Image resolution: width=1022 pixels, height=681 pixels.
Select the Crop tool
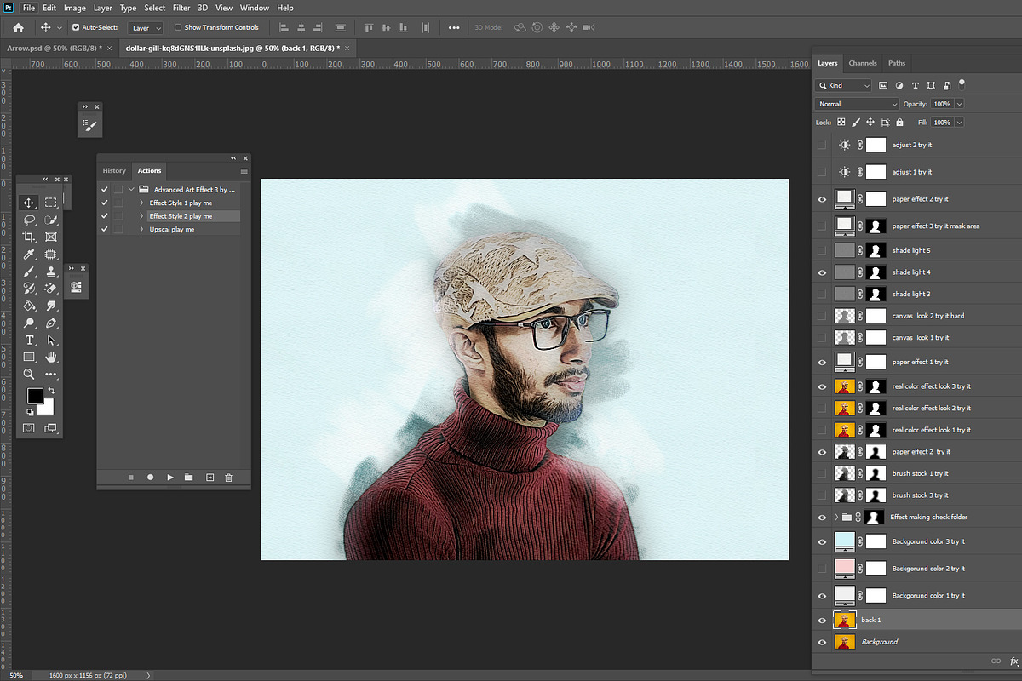pos(29,237)
